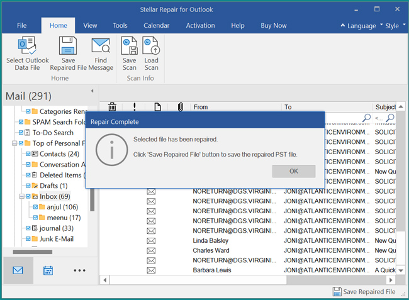The height and width of the screenshot is (300, 409).
Task: Toggle Inbox (69) checkbox
Action: pyautogui.click(x=28, y=196)
